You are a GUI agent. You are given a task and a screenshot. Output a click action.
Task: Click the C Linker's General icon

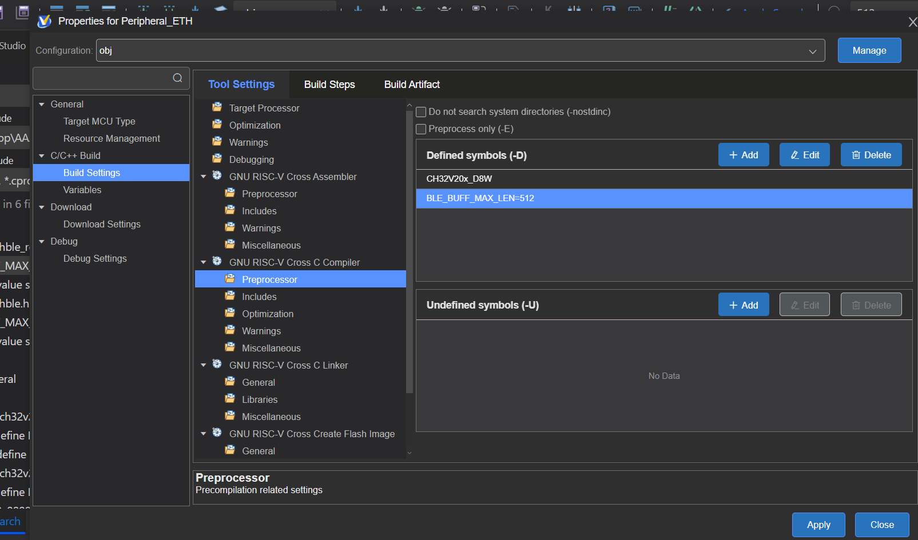tap(230, 382)
